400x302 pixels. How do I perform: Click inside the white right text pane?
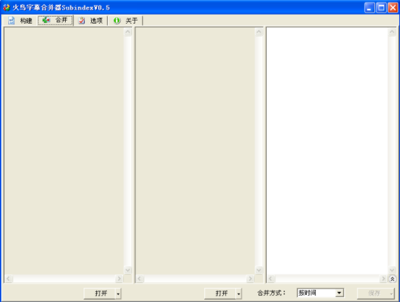point(327,147)
